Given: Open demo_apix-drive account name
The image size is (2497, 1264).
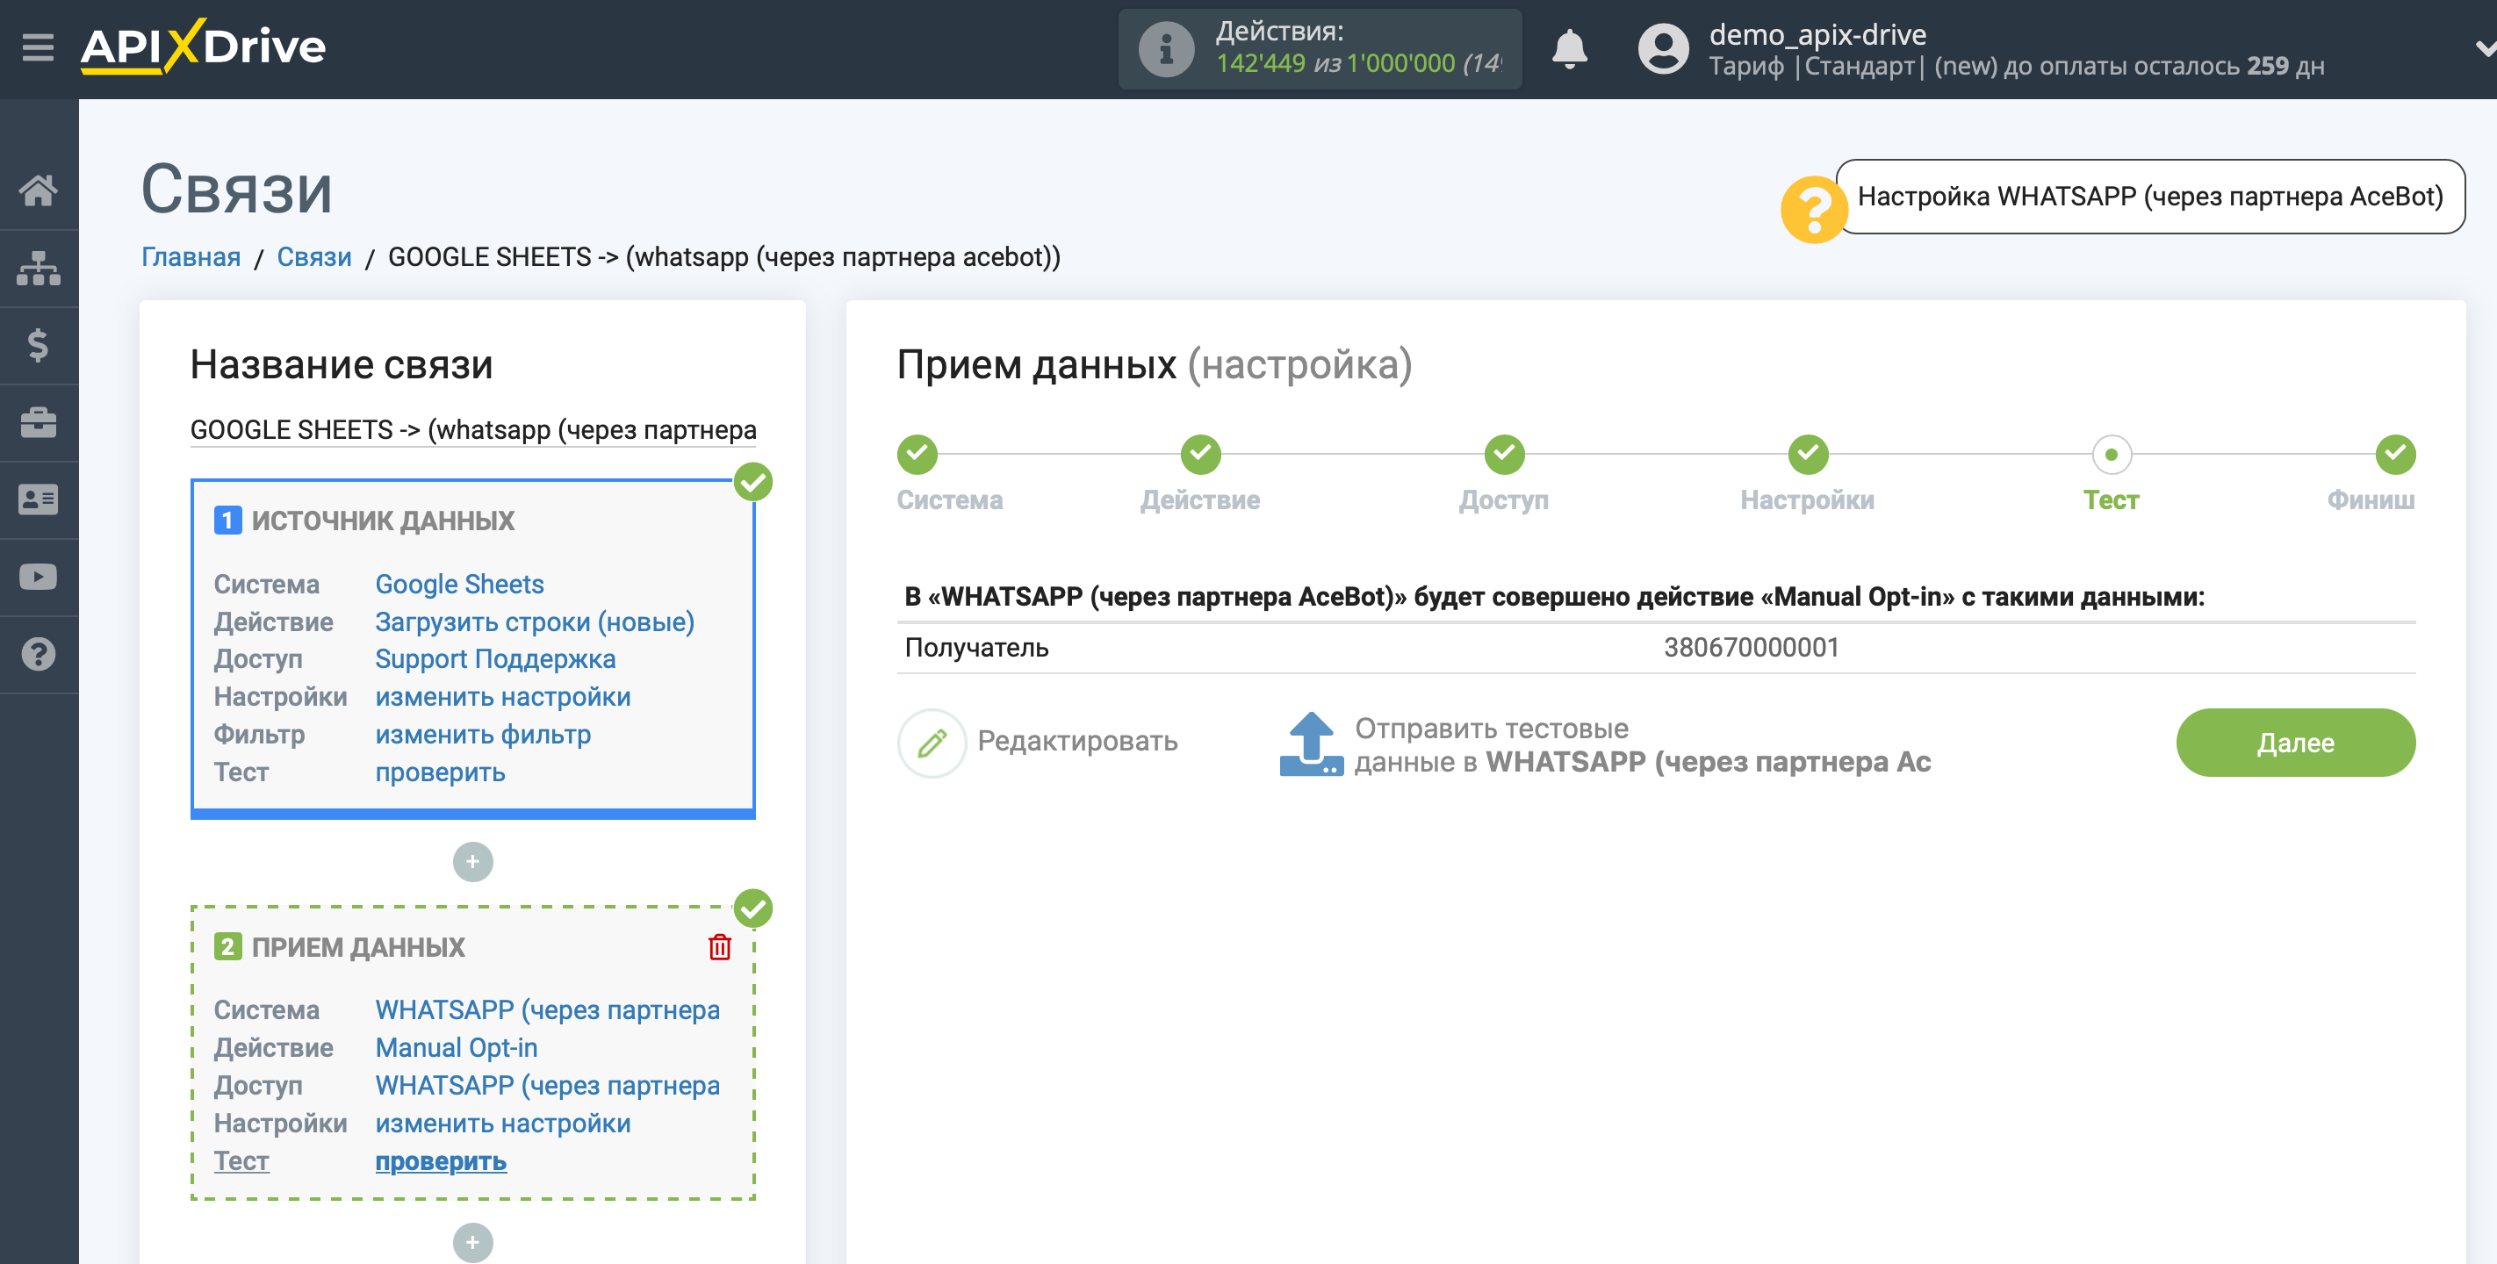Looking at the screenshot, I should click(1817, 34).
